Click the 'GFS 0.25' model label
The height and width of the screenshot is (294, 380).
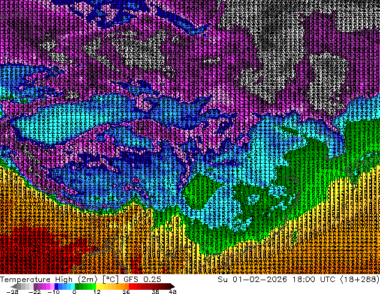[x=142, y=280]
